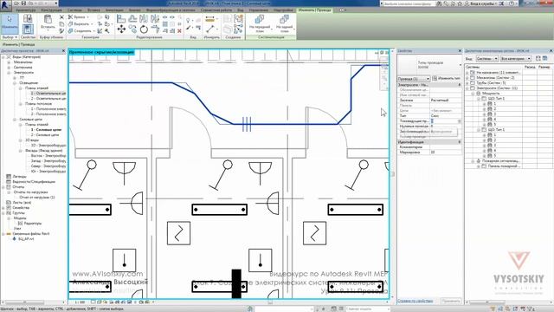The width and height of the screenshot is (554, 312).
Task: Open the Аннотации ribbon tab
Action: tap(114, 10)
